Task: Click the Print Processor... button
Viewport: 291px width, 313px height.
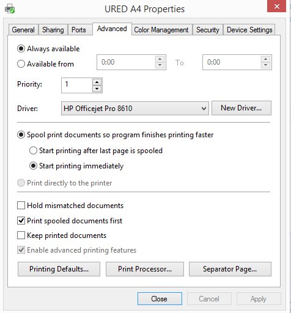Action: point(145,269)
